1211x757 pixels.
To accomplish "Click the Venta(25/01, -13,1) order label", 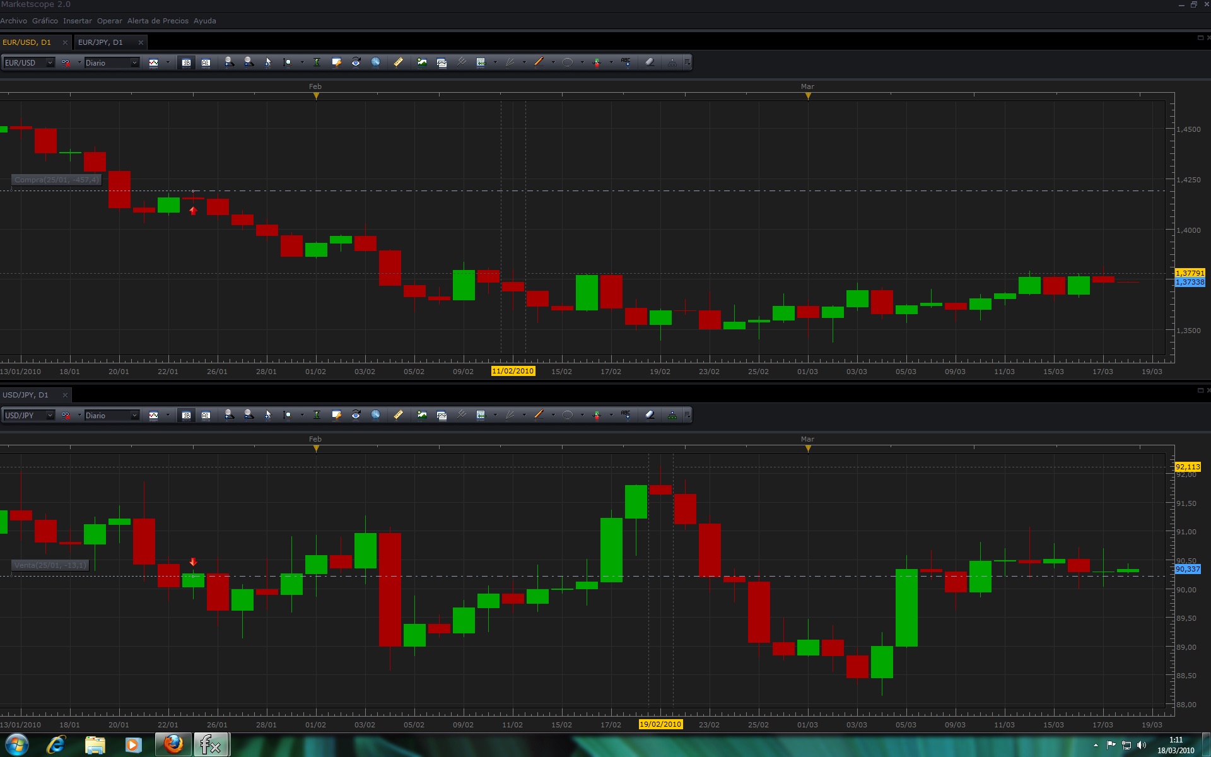I will (x=50, y=565).
